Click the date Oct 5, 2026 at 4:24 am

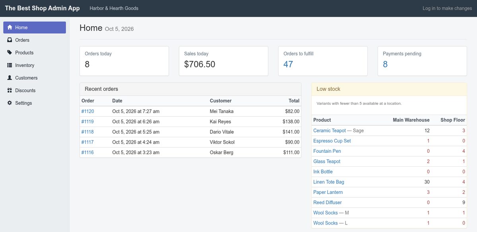[x=136, y=142]
